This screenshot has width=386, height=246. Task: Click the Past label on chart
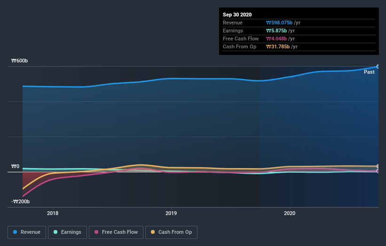click(x=369, y=72)
